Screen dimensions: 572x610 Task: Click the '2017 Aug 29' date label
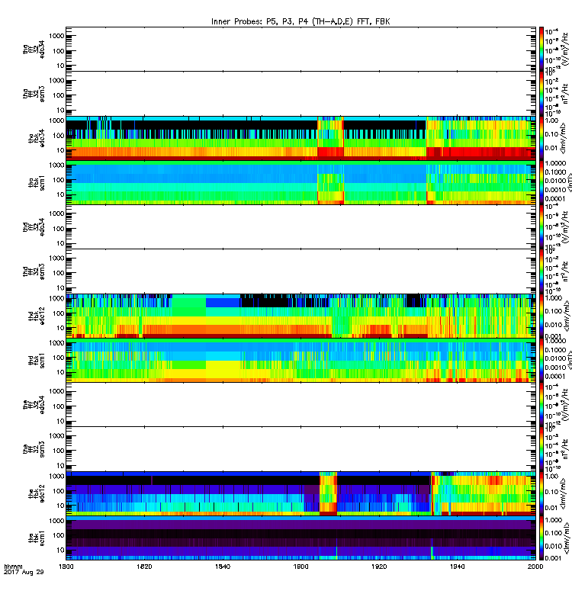click(24, 573)
